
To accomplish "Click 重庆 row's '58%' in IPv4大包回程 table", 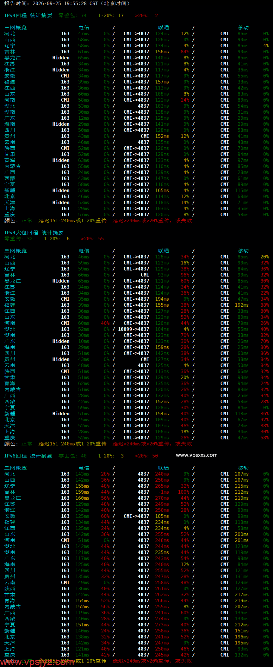I will (x=265, y=438).
